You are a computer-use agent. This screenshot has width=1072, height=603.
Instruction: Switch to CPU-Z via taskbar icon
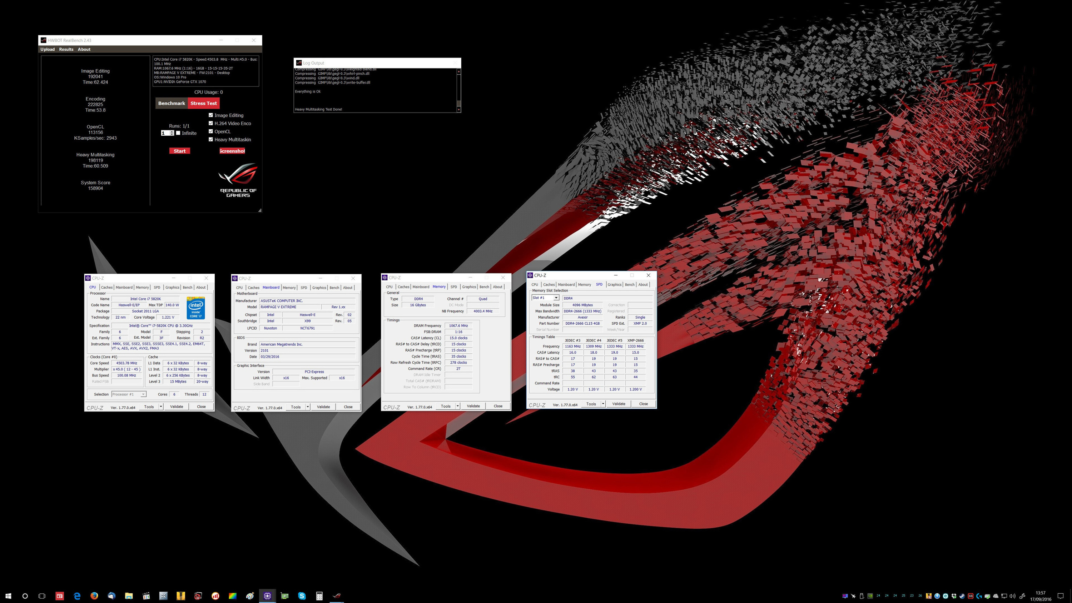(267, 596)
